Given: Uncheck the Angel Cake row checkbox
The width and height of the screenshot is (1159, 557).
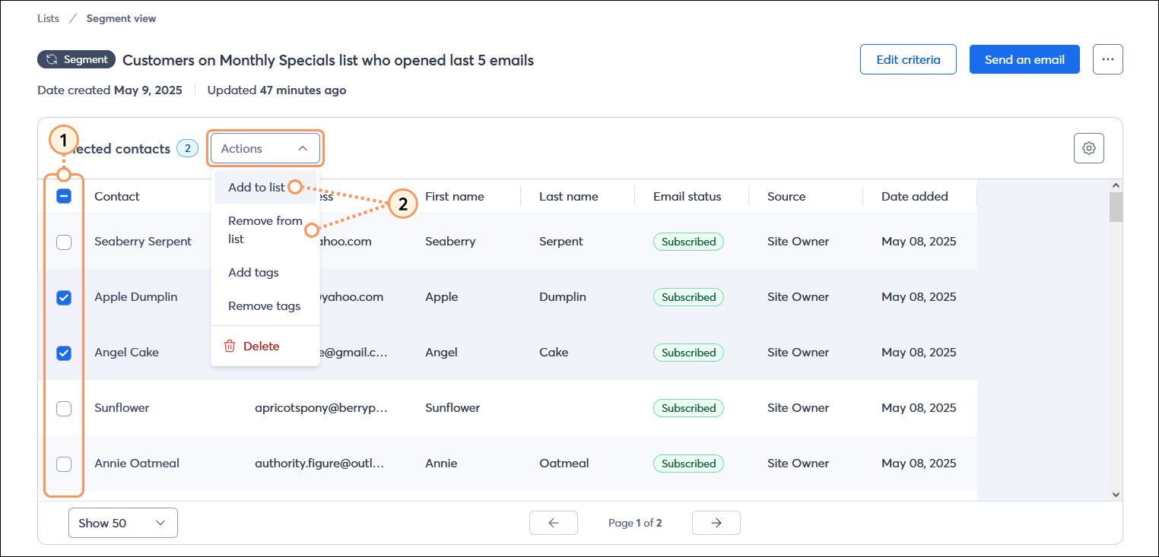Looking at the screenshot, I should coord(64,353).
